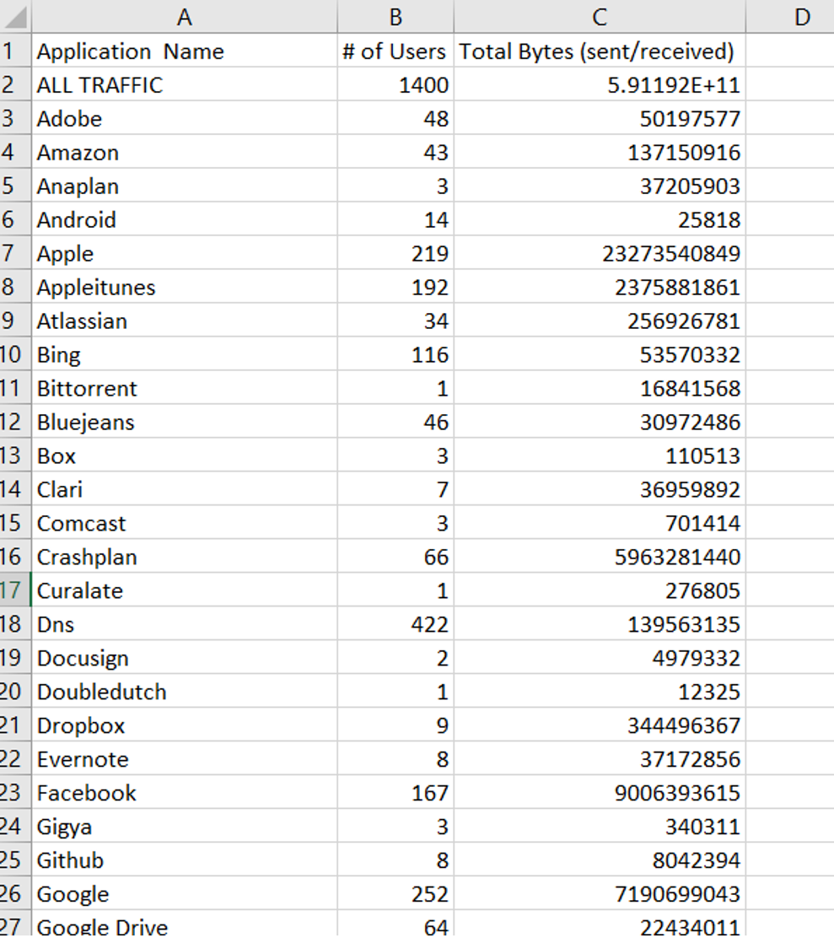Select Atlassian's bytes value 256926781
The width and height of the screenshot is (834, 938).
pyautogui.click(x=600, y=321)
